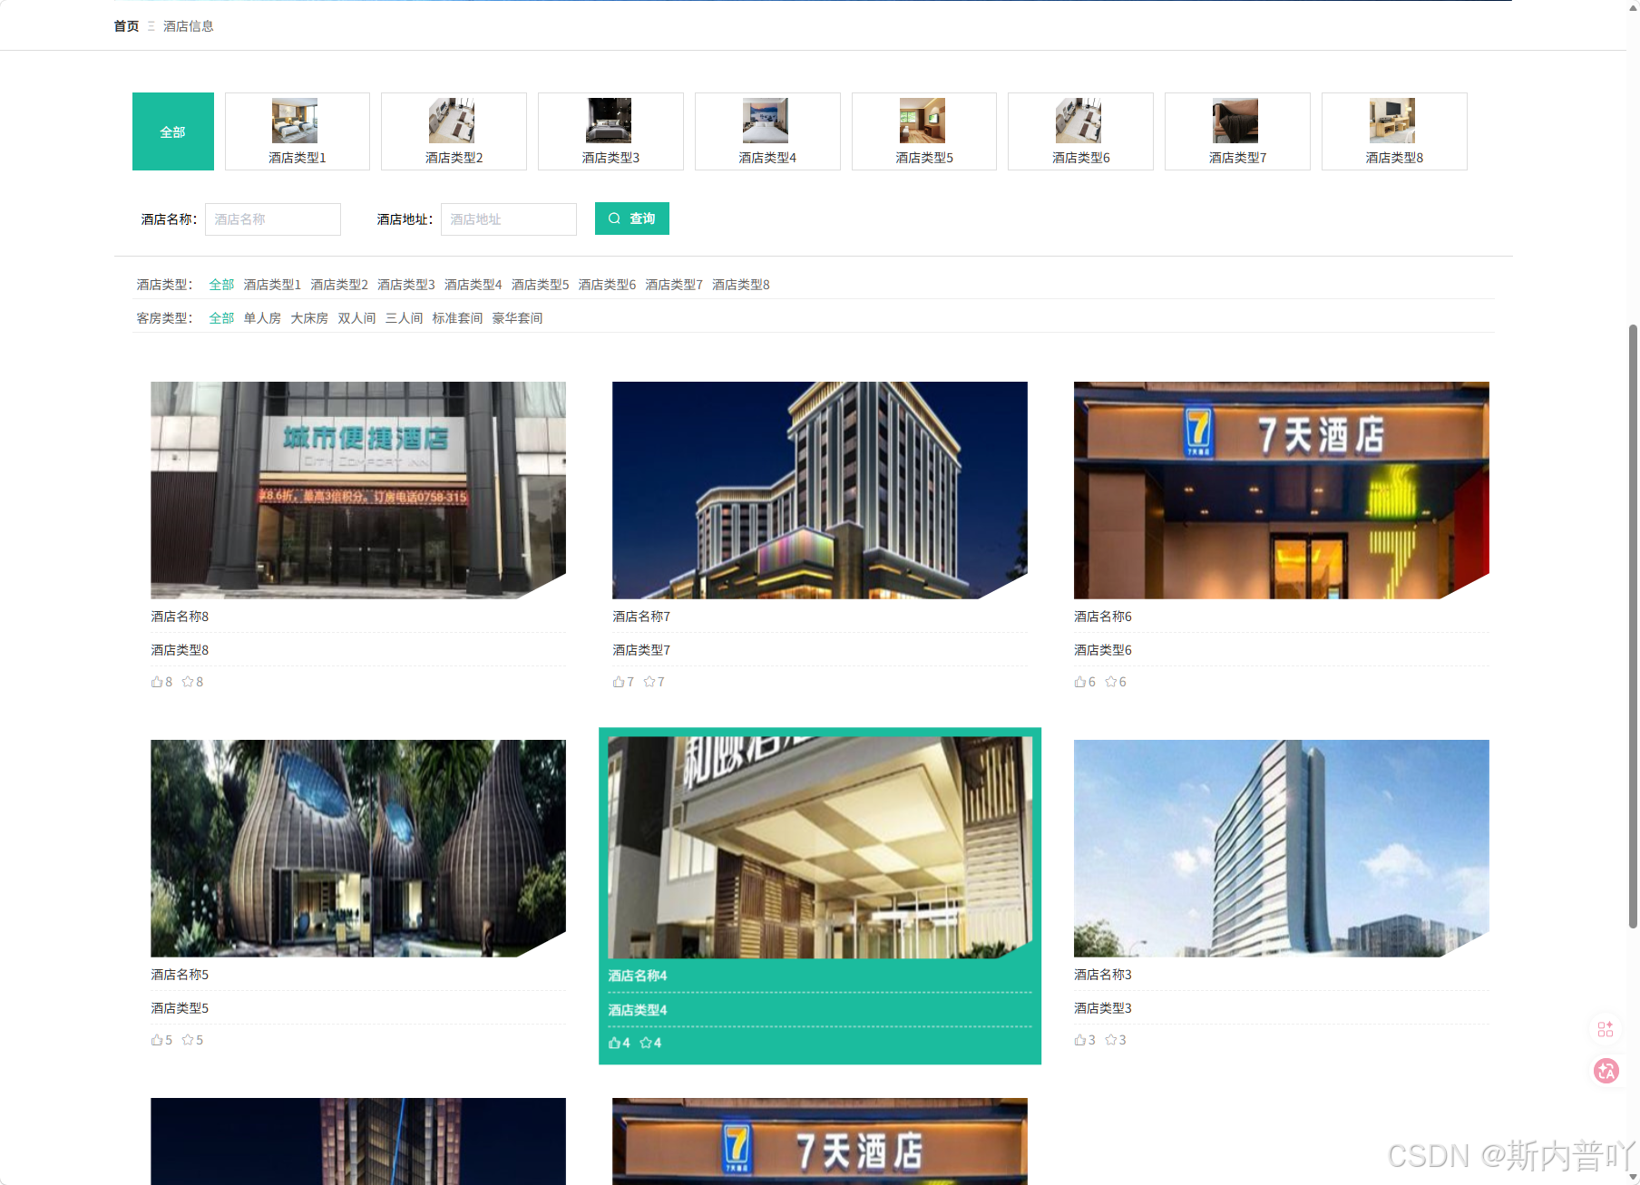Filter by 酒店类型6 in the filter row

(x=608, y=285)
